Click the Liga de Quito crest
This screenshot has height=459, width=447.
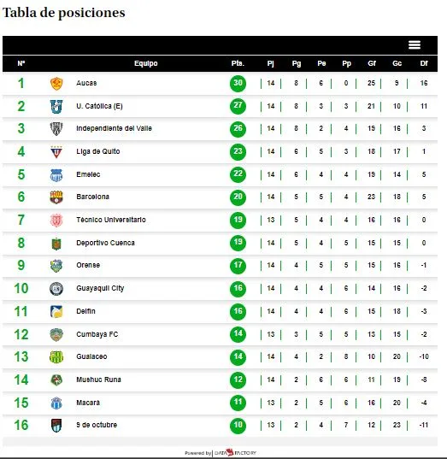56,151
